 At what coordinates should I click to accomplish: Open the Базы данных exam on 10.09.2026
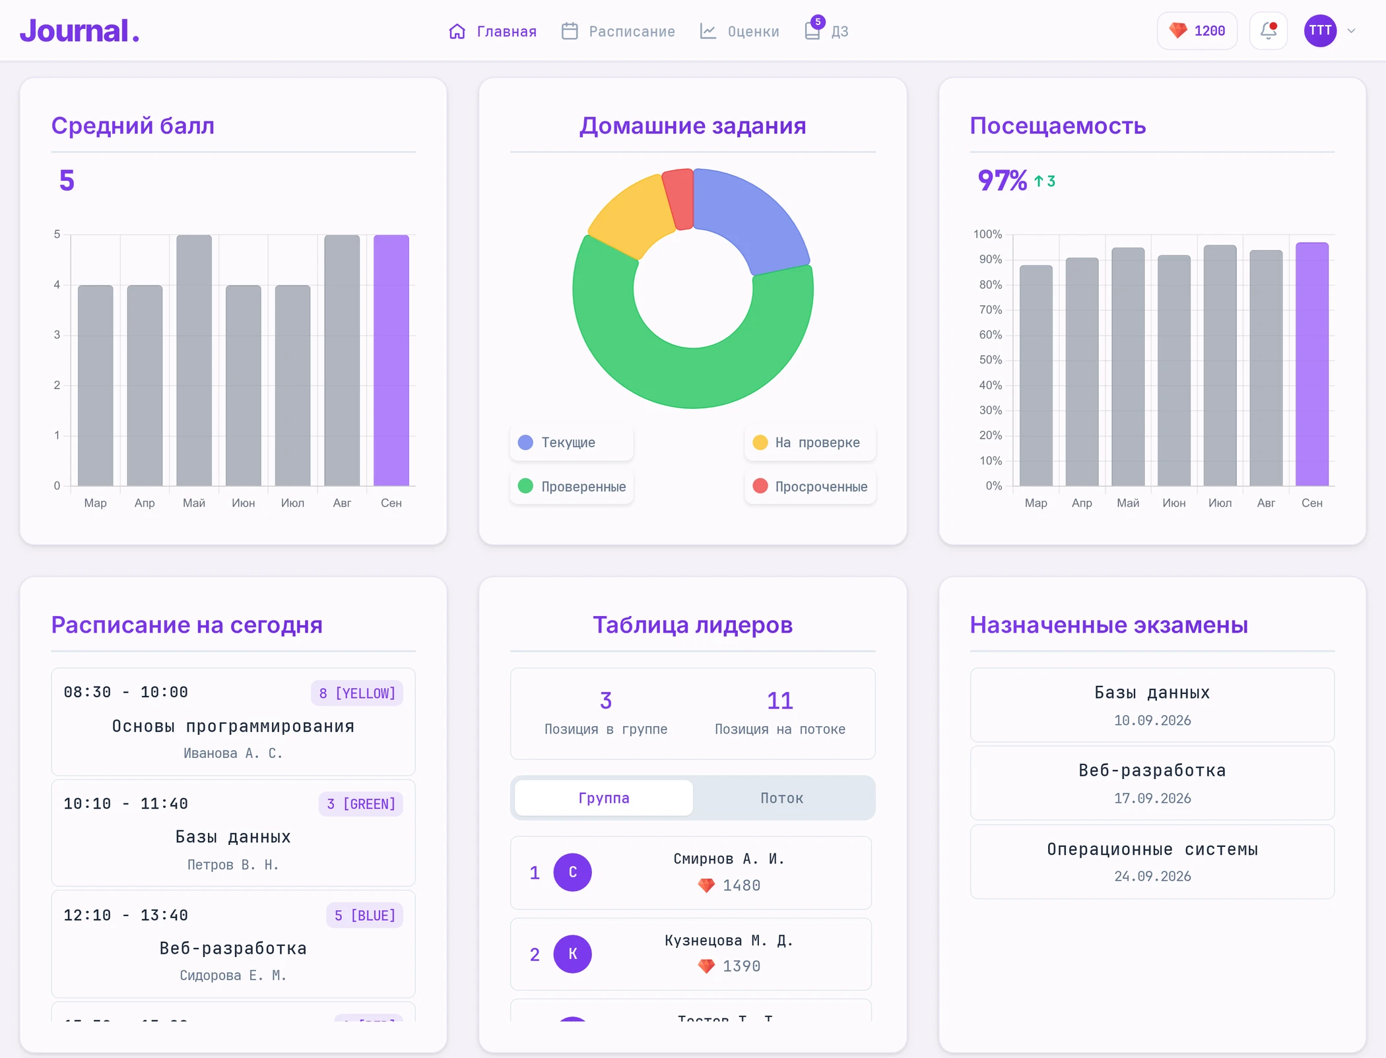point(1152,705)
